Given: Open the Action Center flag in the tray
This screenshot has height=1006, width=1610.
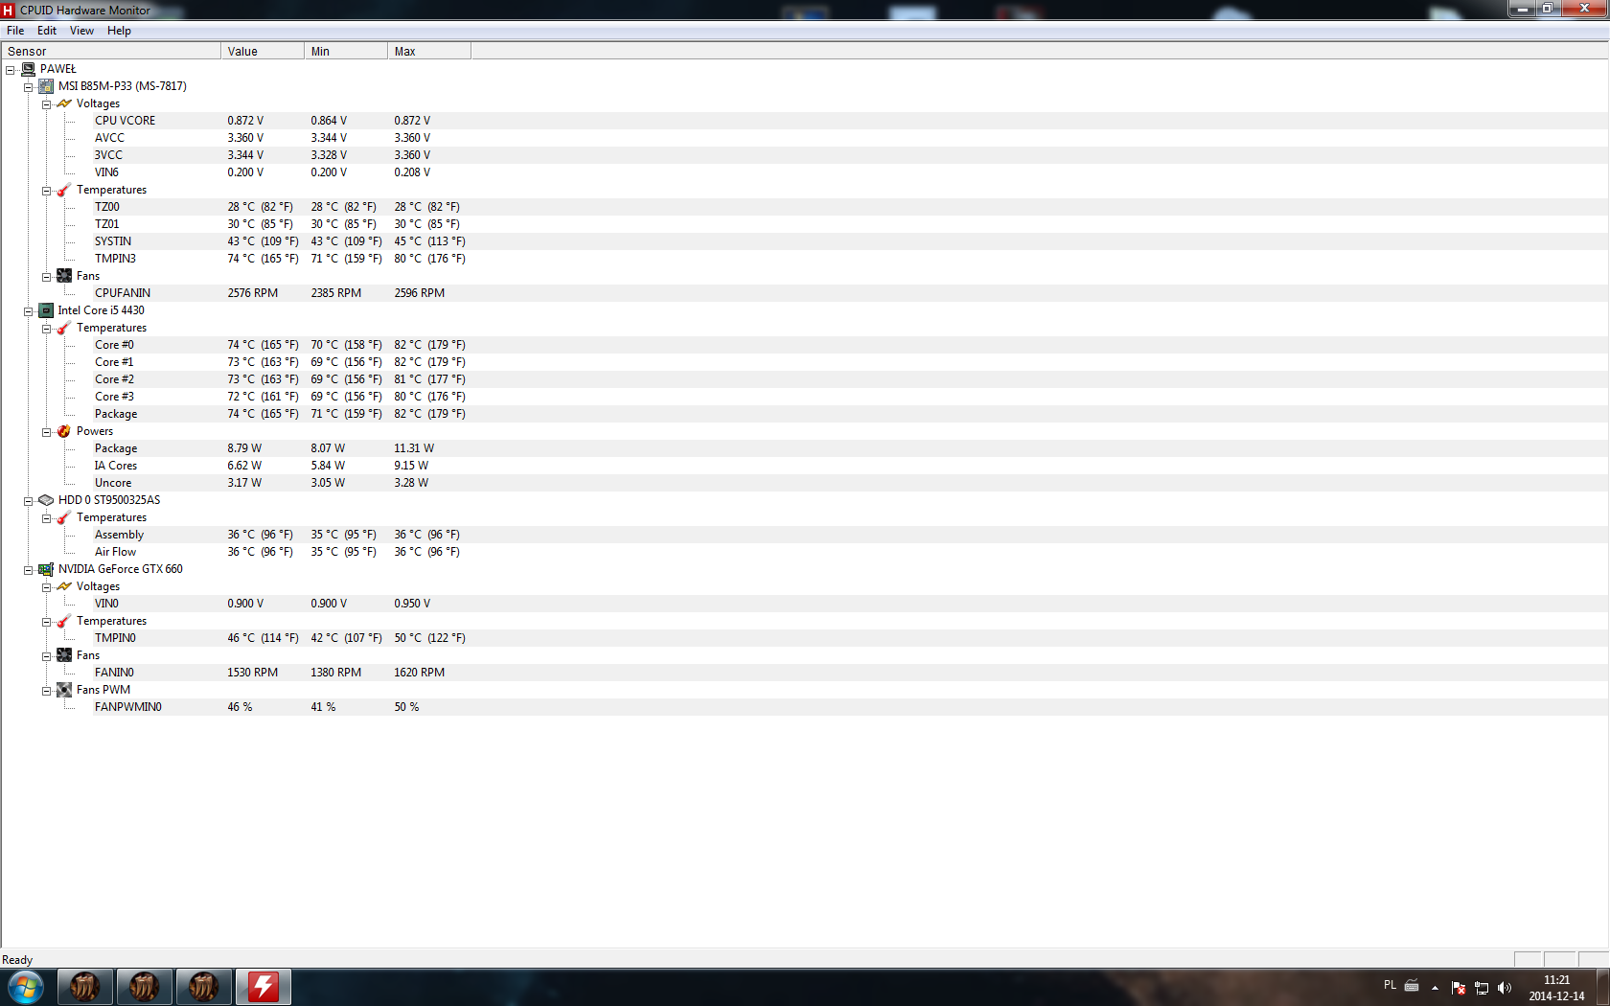Looking at the screenshot, I should (1459, 988).
